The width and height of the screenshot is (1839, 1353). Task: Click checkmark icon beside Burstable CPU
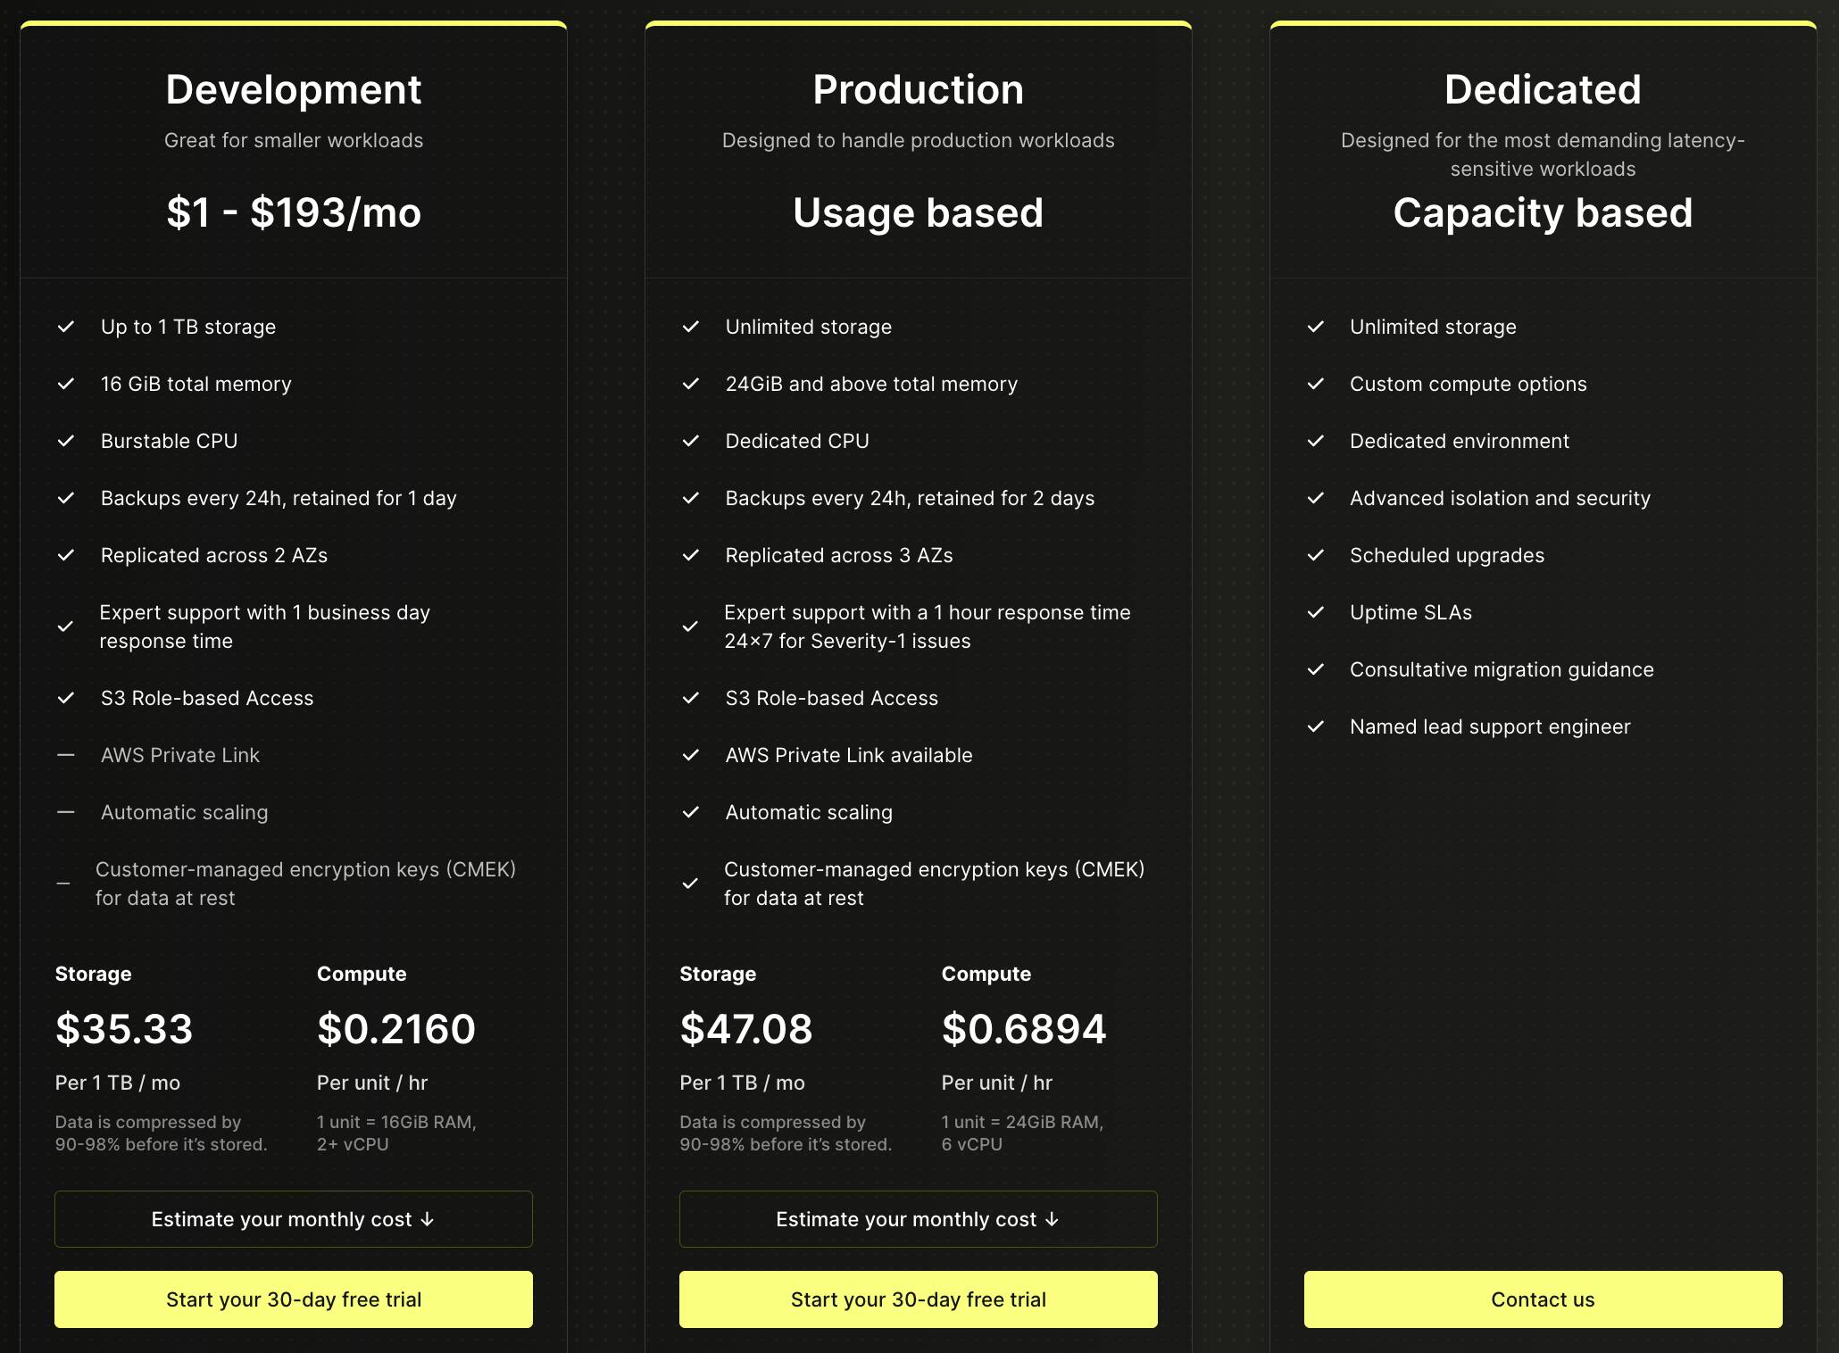coord(66,441)
